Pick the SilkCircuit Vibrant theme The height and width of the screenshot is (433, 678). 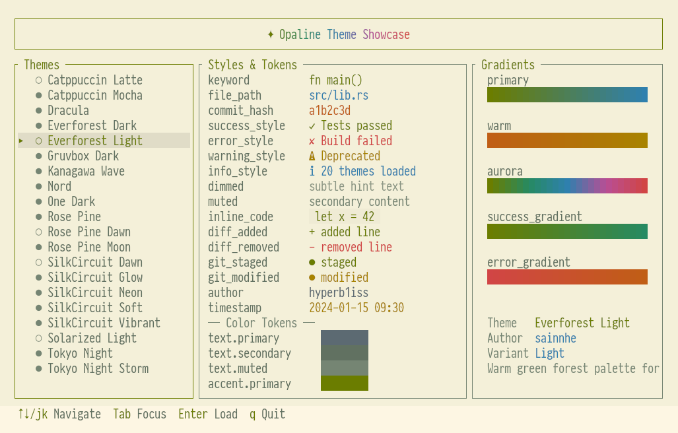pos(104,323)
